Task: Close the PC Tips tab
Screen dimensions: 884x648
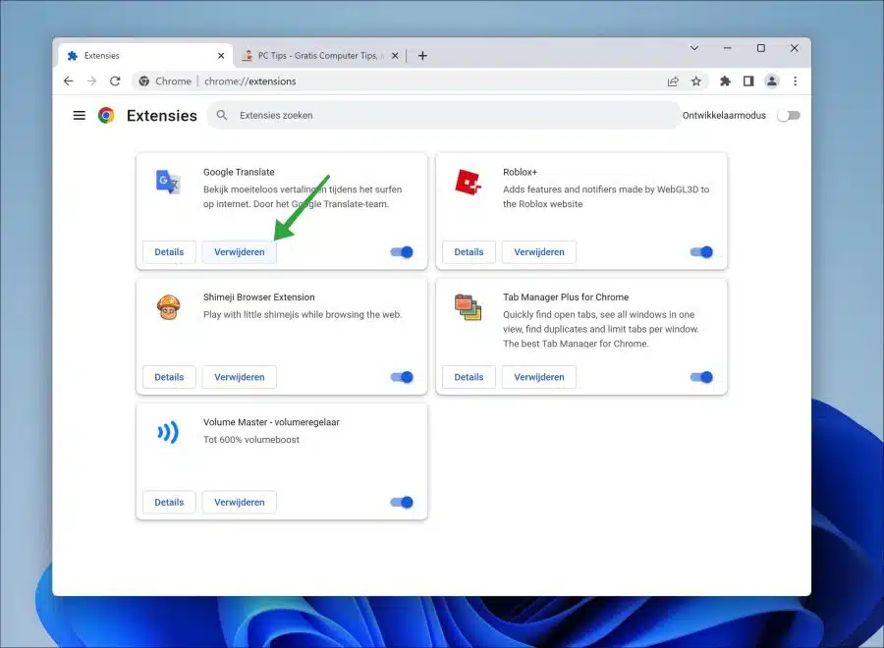Action: coord(395,56)
